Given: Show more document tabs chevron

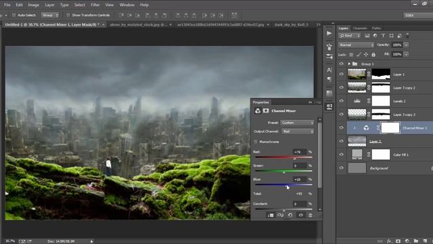Looking at the screenshot, I should (x=319, y=24).
